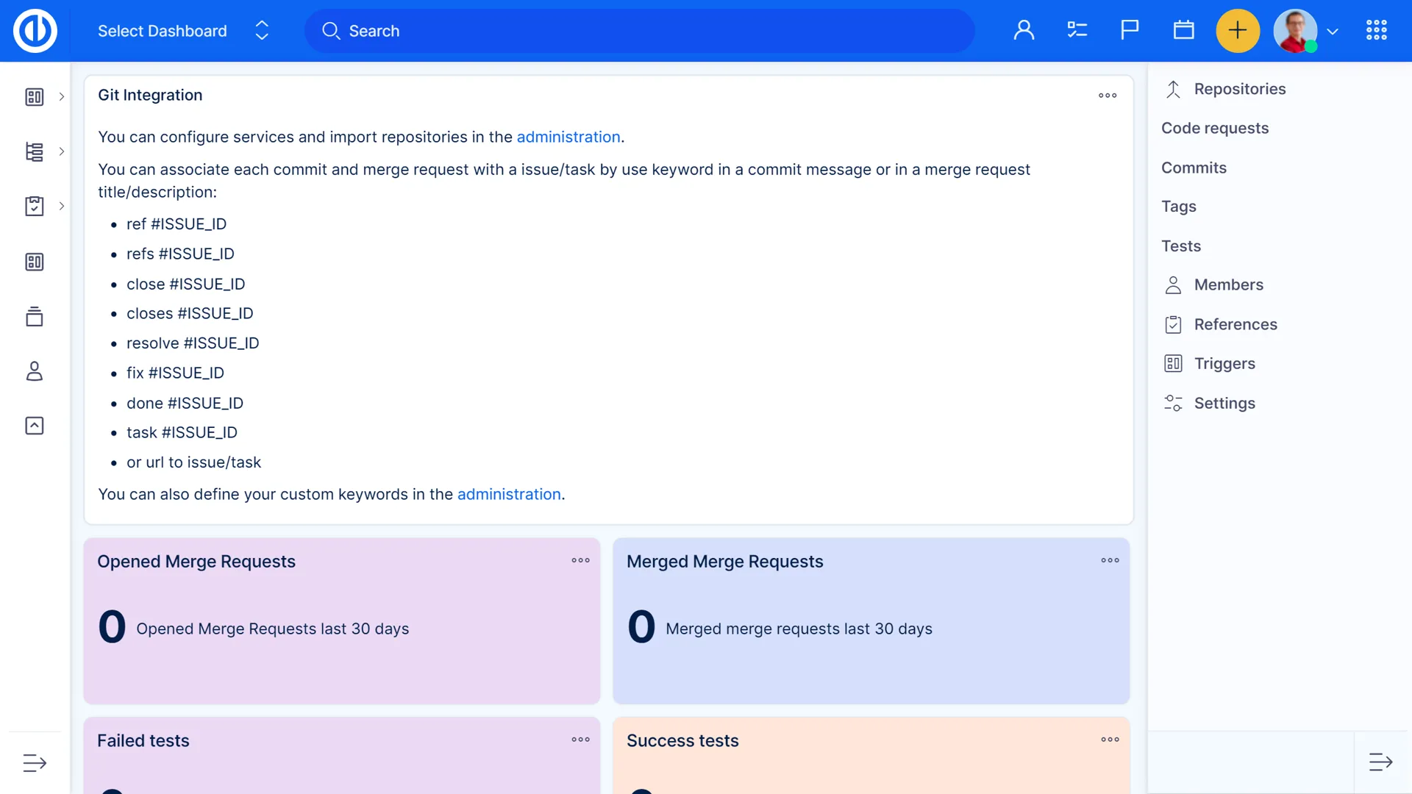The image size is (1412, 794).
Task: Click the person icon in left sidebar
Action: pyautogui.click(x=35, y=371)
